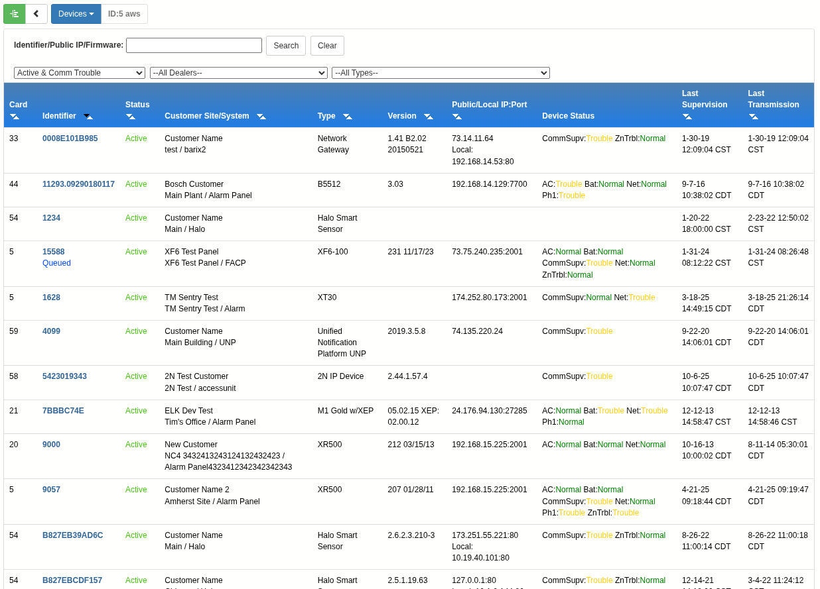This screenshot has height=589, width=820.
Task: Expand the All Types dropdown
Action: (441, 73)
